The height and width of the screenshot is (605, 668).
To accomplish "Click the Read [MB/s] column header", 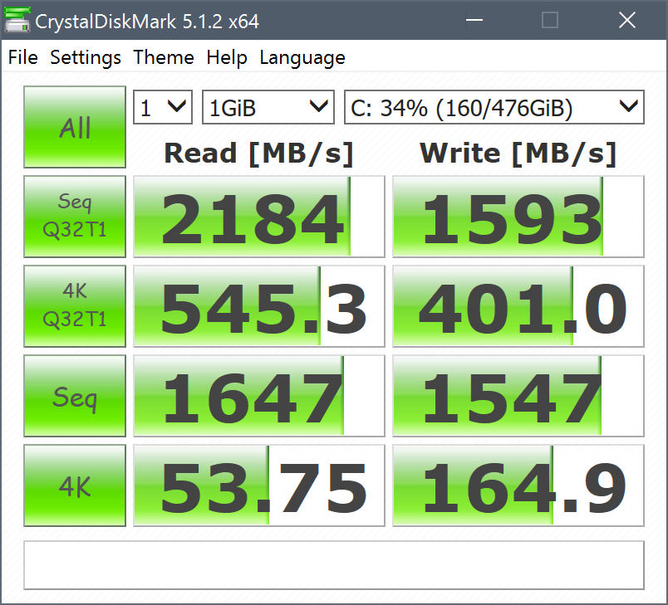I will 259,154.
